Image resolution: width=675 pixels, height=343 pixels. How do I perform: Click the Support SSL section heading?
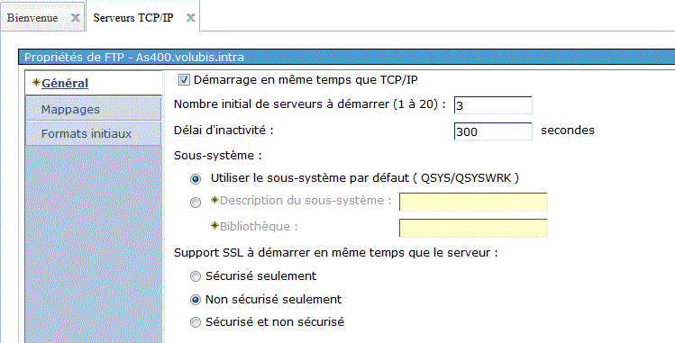[x=336, y=253]
